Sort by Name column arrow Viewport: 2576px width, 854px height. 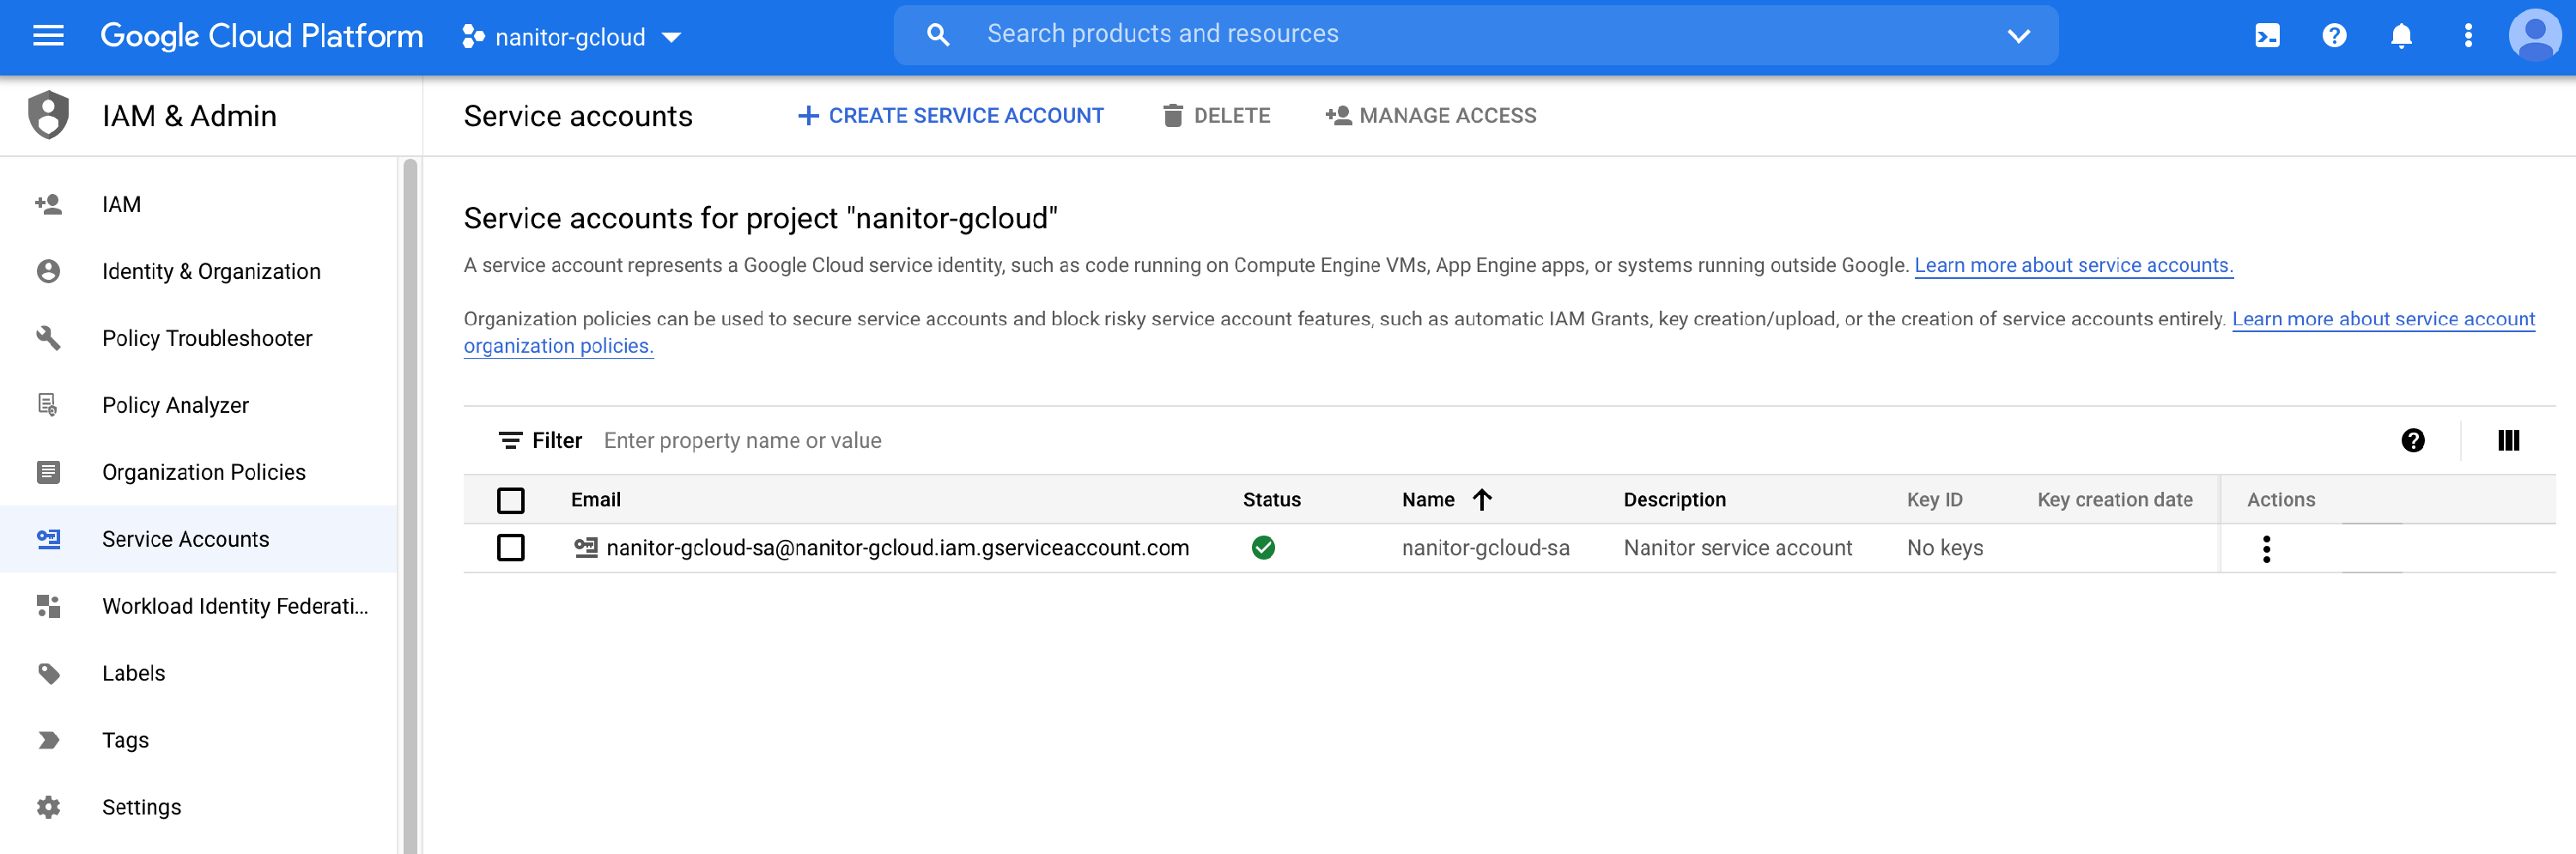click(1482, 500)
